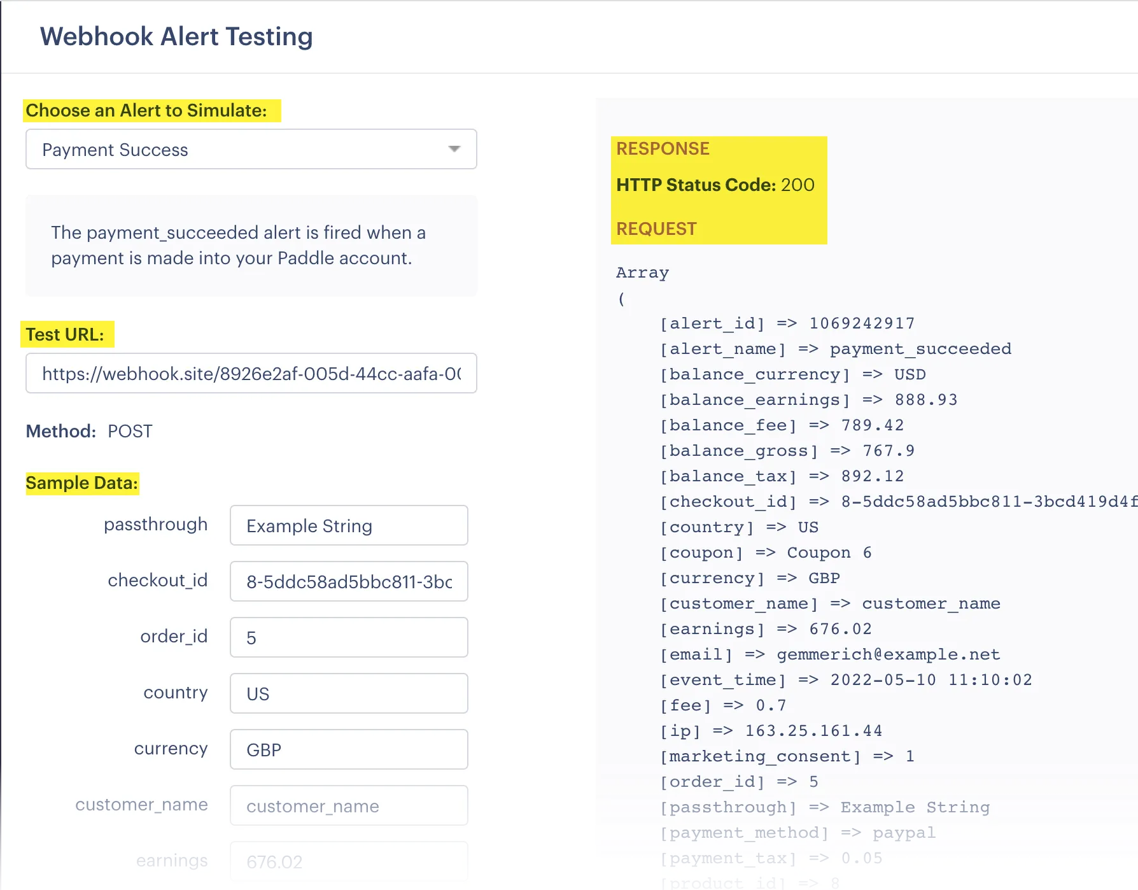Open the alert type dropdown
Screen dimensions: 1138x890
(x=251, y=149)
